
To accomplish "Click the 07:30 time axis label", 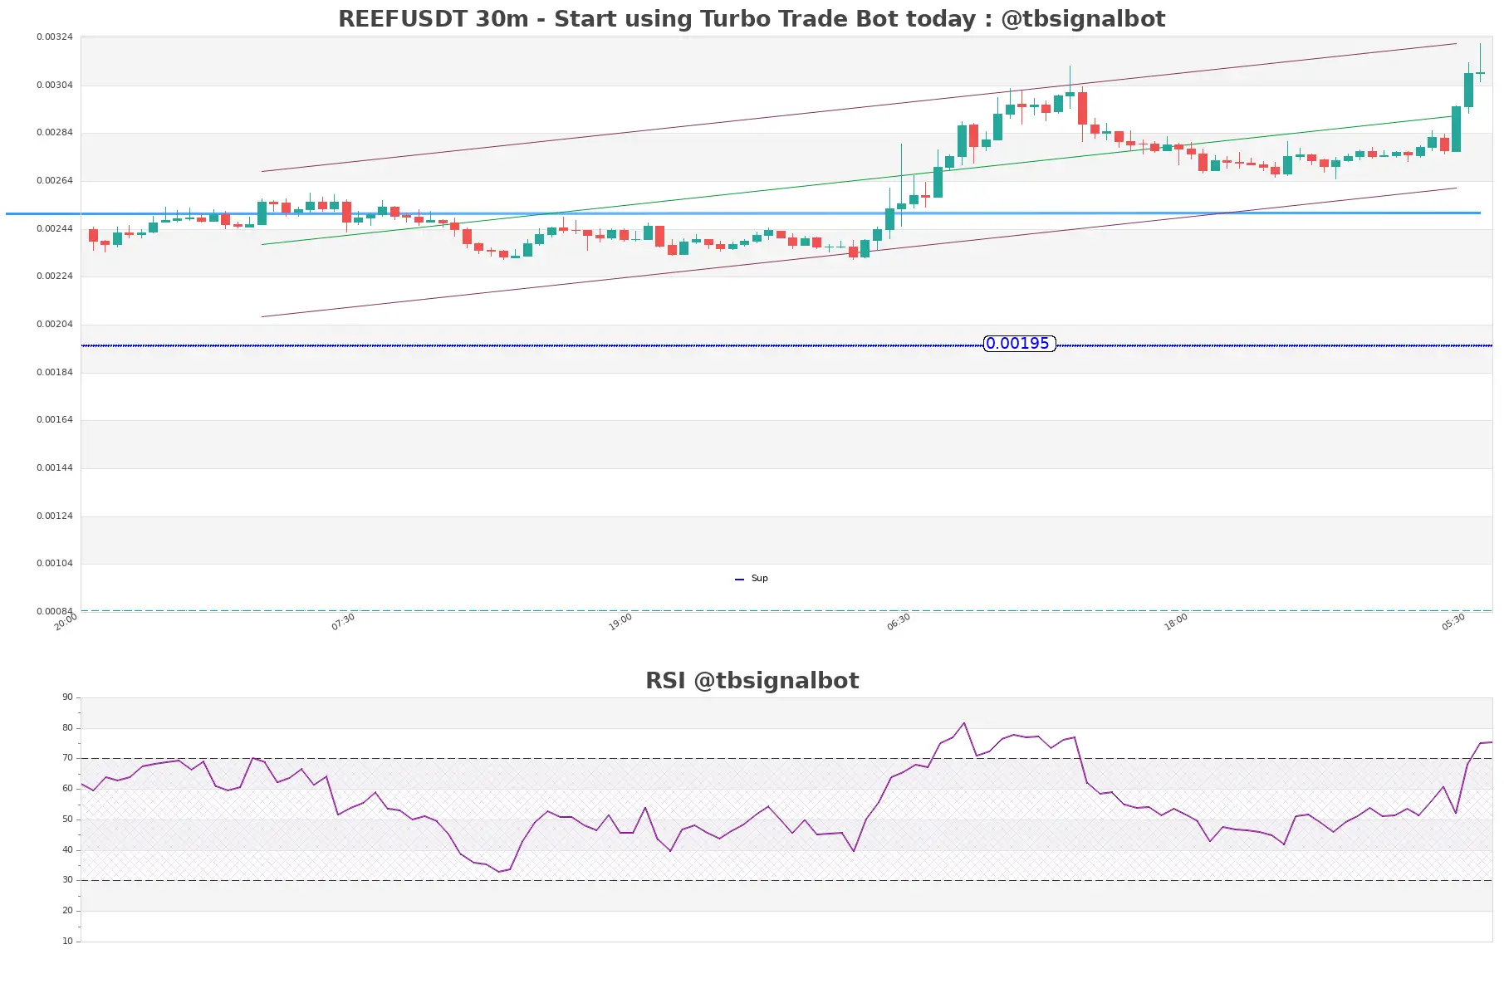I will click(x=343, y=623).
